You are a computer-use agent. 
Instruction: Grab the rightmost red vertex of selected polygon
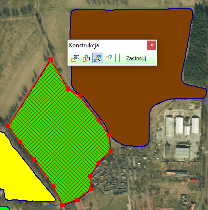111,151
